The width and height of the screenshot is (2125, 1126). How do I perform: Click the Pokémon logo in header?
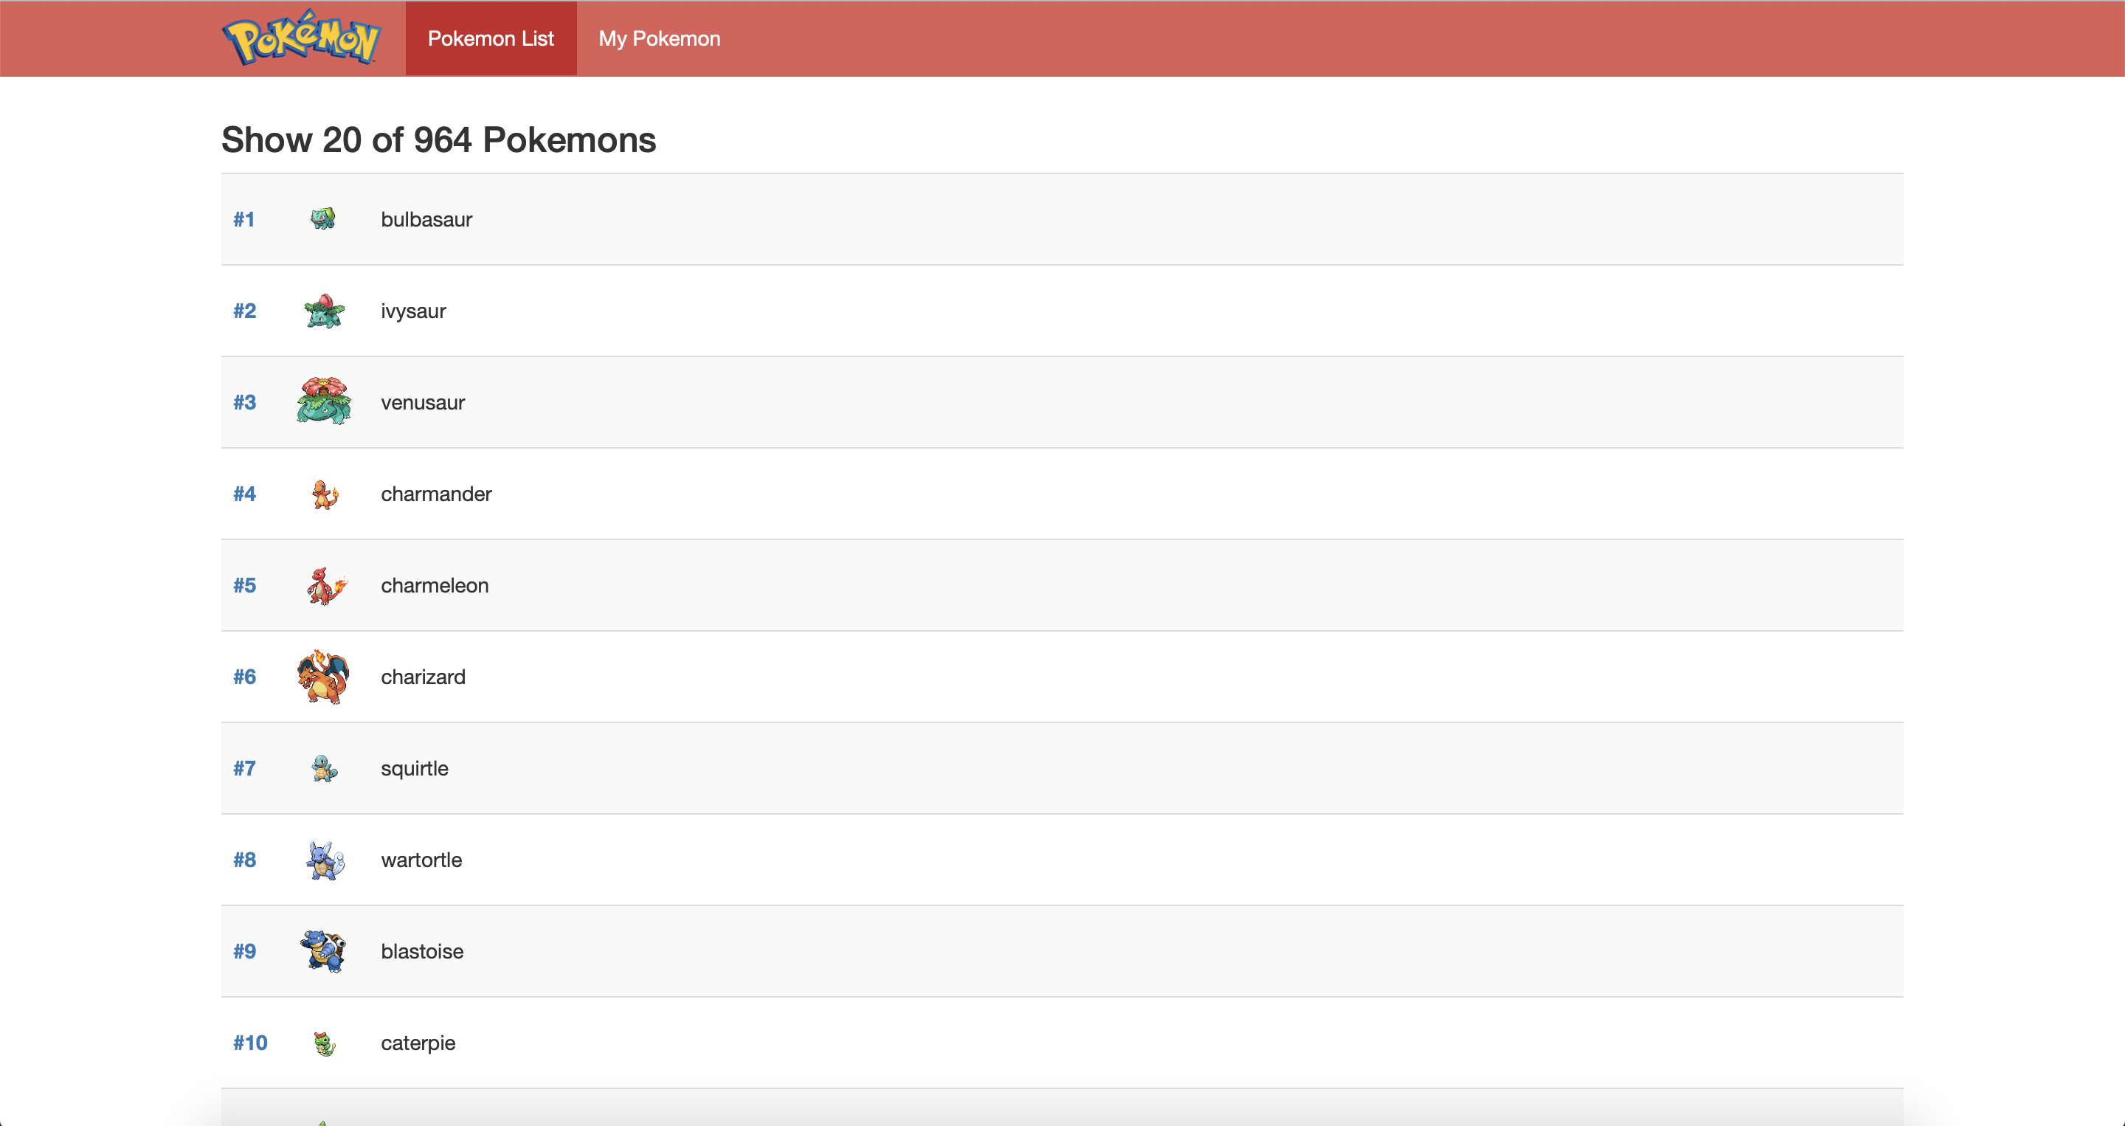pos(301,38)
